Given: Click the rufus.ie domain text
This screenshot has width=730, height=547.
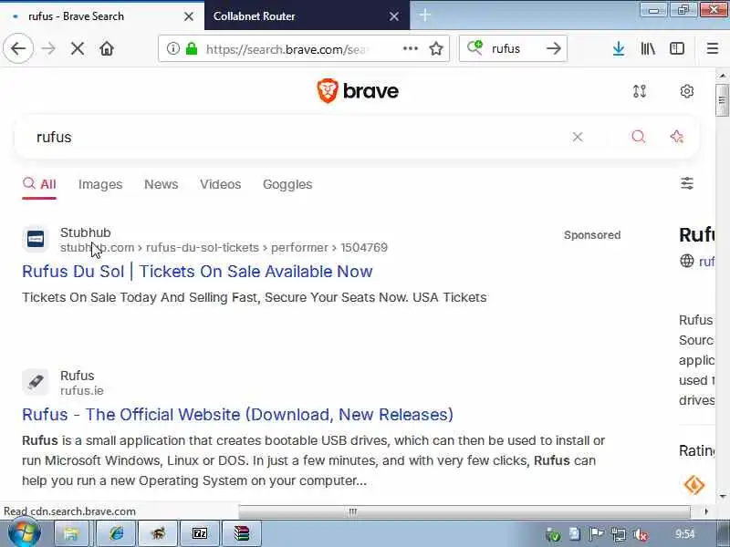Looking at the screenshot, I should pyautogui.click(x=82, y=390).
